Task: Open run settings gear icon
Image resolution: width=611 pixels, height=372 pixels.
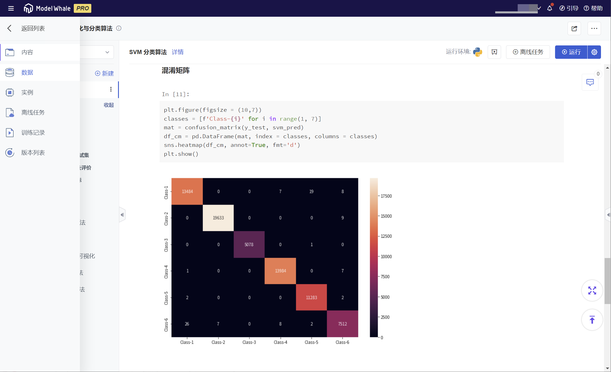Action: 594,52
